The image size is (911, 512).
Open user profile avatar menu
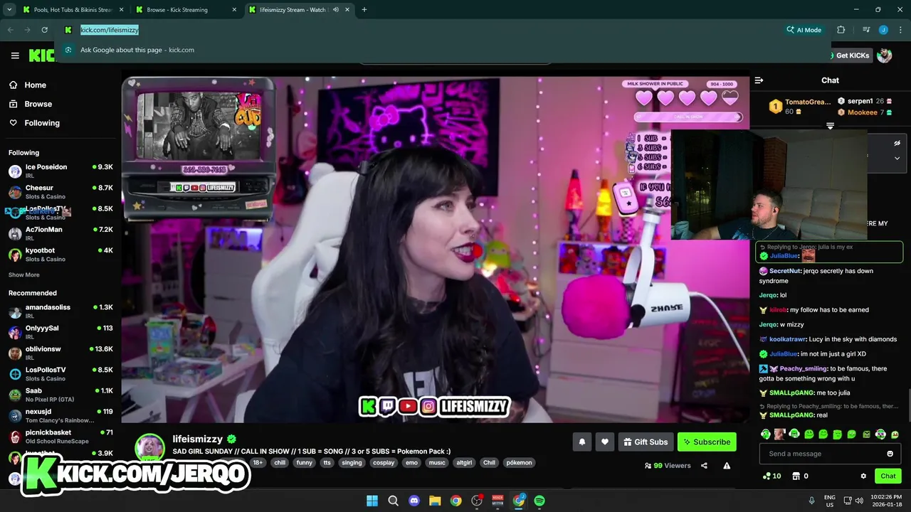(x=885, y=55)
